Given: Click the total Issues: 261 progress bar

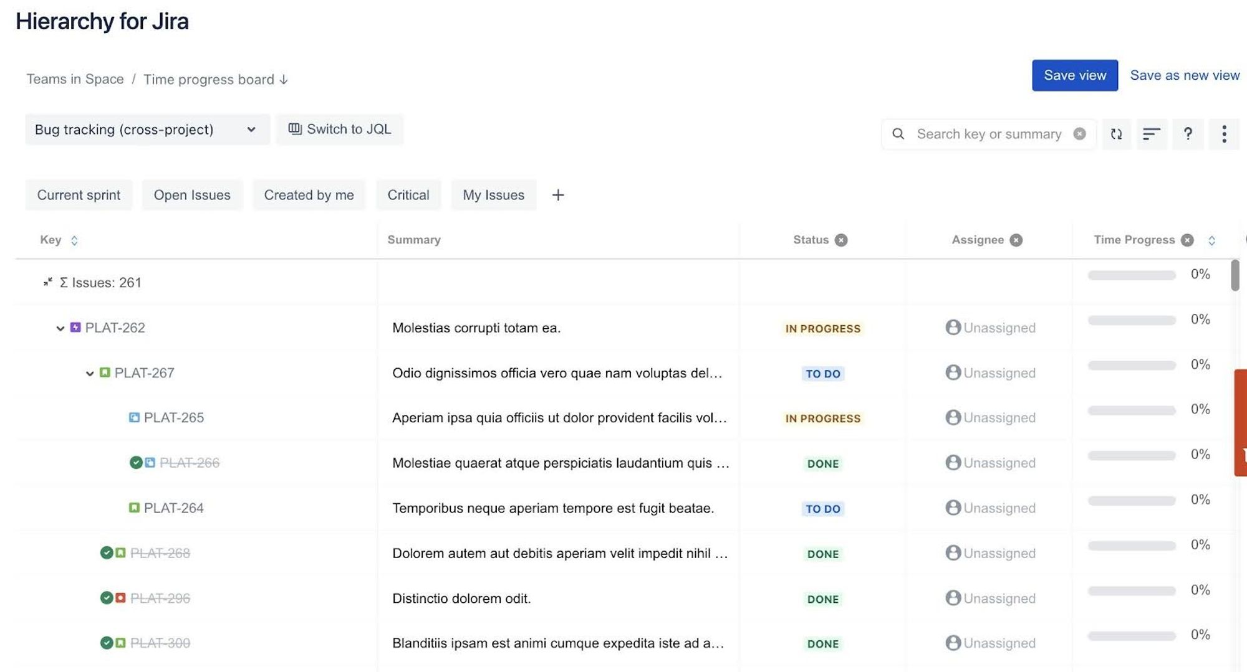Looking at the screenshot, I should [1132, 275].
